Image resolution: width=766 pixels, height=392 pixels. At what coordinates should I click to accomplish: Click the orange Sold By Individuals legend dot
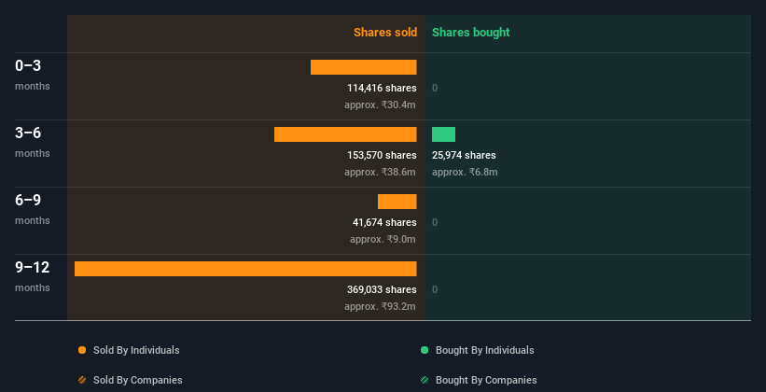click(82, 350)
